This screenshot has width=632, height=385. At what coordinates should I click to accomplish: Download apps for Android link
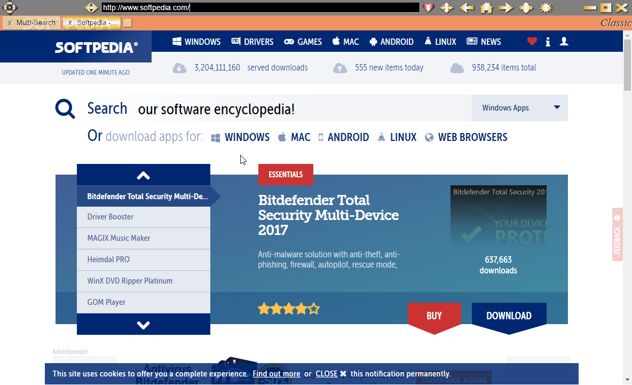[343, 137]
